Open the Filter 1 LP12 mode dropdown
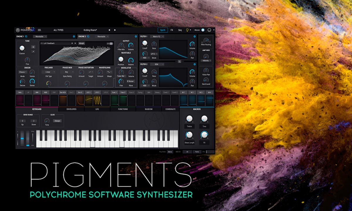The height and width of the screenshot is (211, 352). click(x=154, y=54)
